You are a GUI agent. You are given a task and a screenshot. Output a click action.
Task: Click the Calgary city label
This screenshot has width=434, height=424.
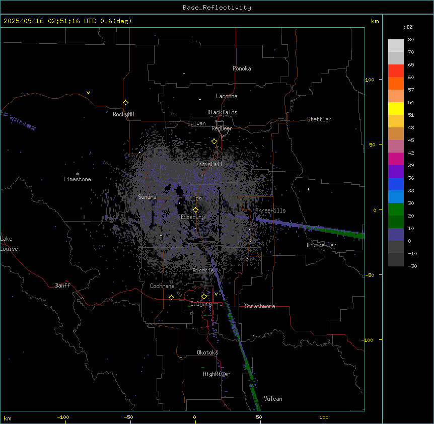[201, 304]
